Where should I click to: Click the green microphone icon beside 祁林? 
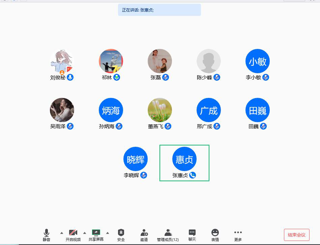click(x=117, y=77)
